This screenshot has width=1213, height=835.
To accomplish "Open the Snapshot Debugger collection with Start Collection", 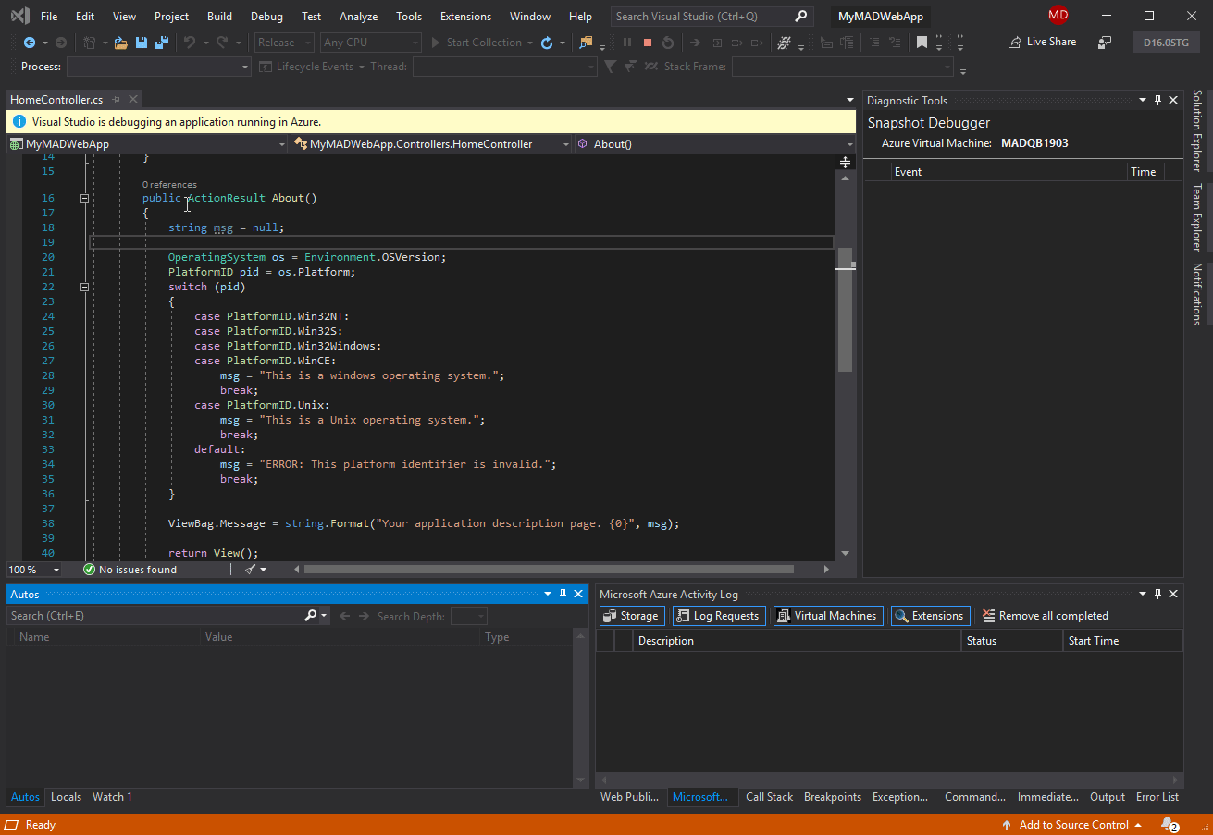I will pos(482,42).
